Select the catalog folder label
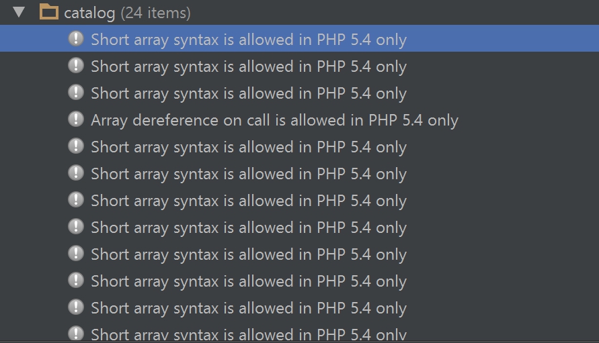The width and height of the screenshot is (599, 343). pos(91,13)
